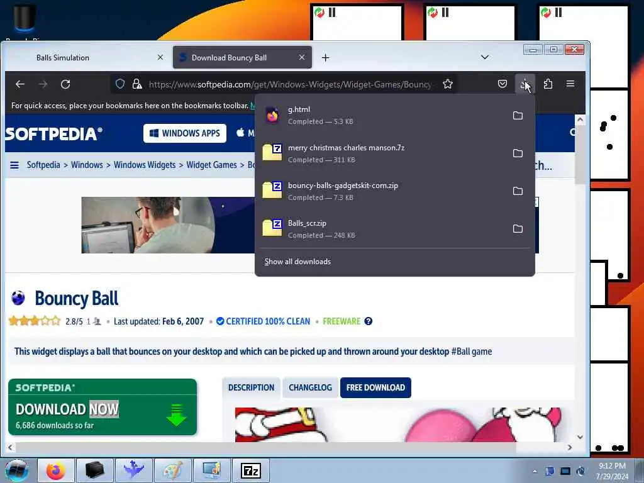Click the blue bird taskbar icon
Image resolution: width=644 pixels, height=483 pixels.
[x=133, y=470]
